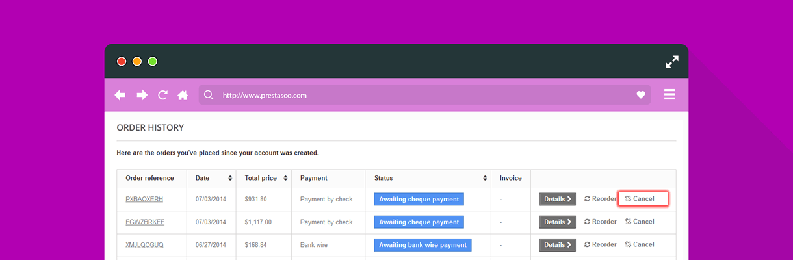Open the home page icon
Screen dimensions: 793x260
tap(183, 95)
